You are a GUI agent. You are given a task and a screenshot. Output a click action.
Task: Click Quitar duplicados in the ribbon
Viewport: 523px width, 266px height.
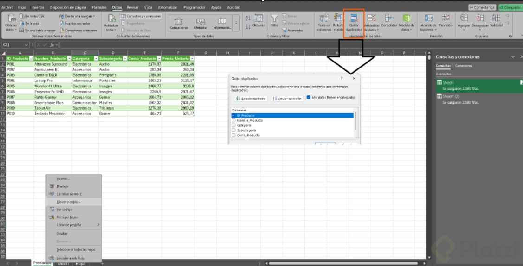tap(354, 23)
